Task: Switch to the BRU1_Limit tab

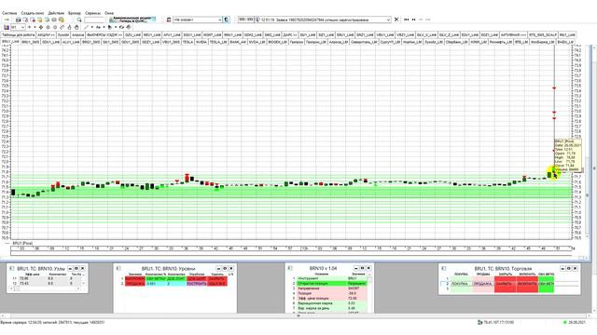Action: (x=10, y=42)
